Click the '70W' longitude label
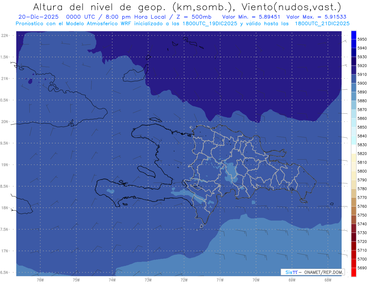368x284 pixels. click(x=256, y=280)
